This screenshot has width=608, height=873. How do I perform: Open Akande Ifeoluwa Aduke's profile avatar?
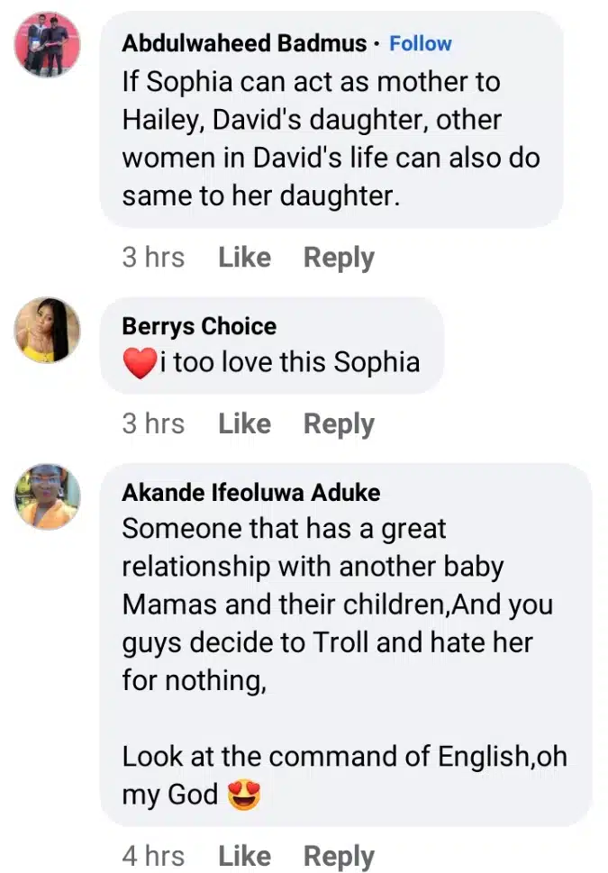click(x=48, y=496)
